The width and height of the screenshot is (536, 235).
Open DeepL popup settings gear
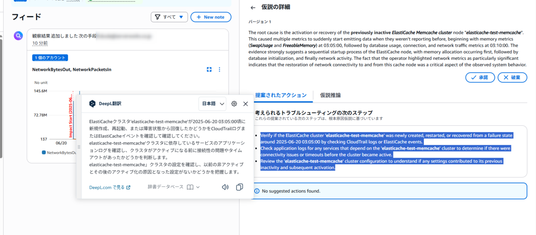[x=234, y=103]
